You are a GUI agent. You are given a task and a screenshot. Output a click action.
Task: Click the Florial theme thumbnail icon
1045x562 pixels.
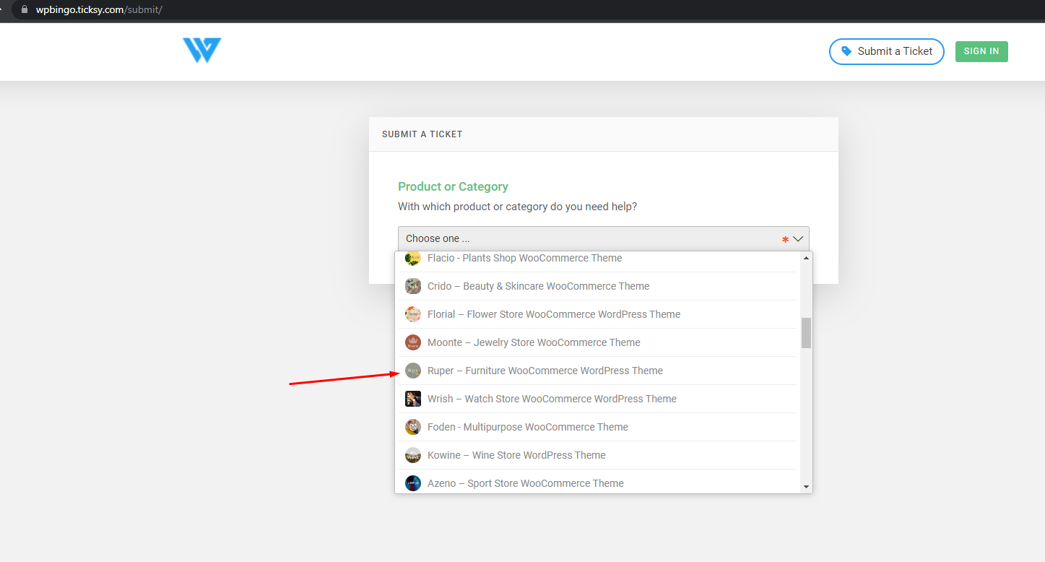point(413,314)
